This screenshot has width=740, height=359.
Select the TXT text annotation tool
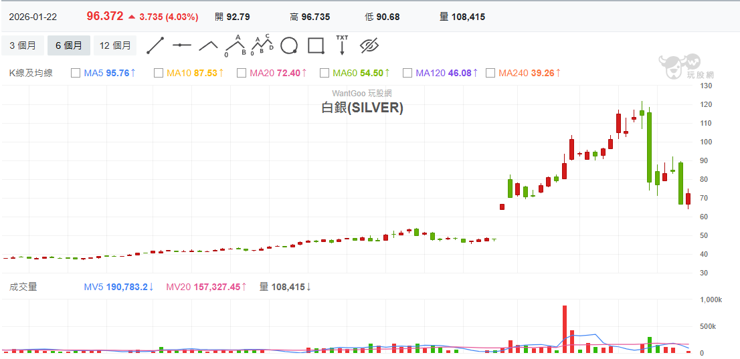coord(342,45)
